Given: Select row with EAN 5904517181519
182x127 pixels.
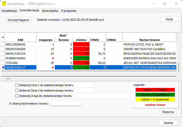Looking at the screenshot, I should [20, 54].
